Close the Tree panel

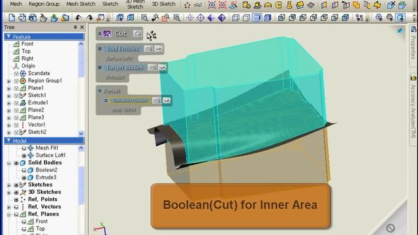(x=82, y=27)
